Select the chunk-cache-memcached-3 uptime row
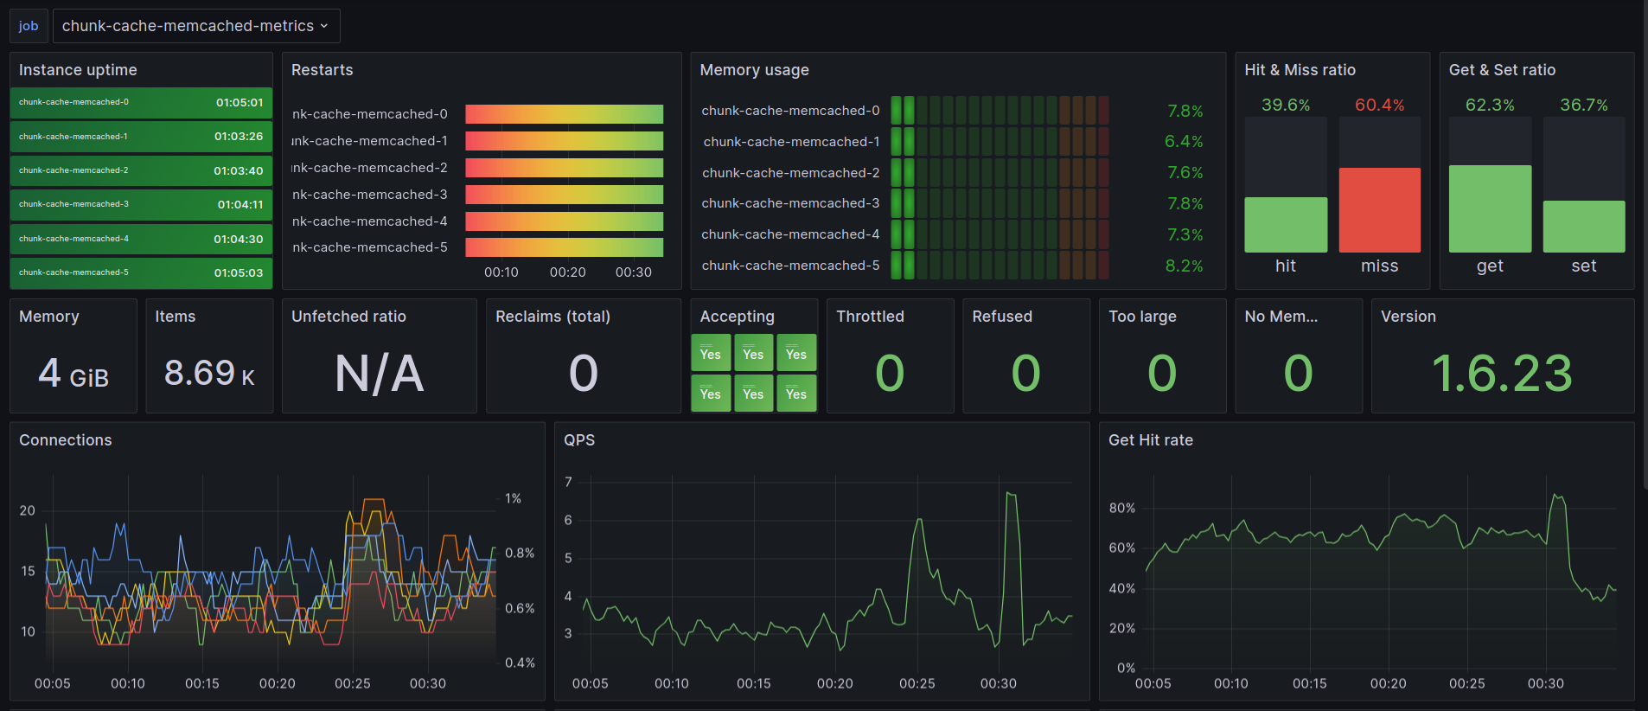 (x=141, y=205)
